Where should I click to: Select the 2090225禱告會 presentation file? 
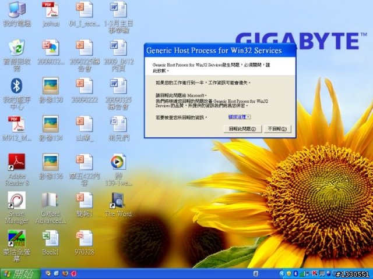85,56
